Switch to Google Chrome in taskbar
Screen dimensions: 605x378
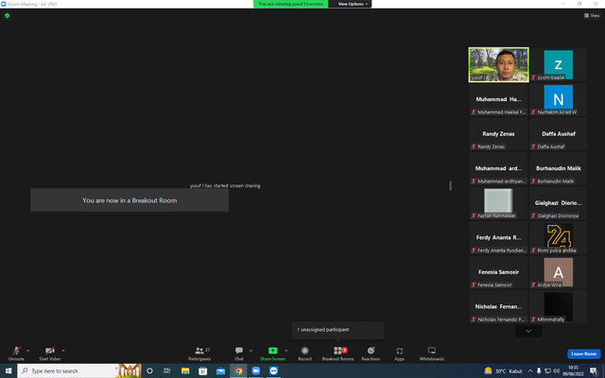pyautogui.click(x=238, y=370)
